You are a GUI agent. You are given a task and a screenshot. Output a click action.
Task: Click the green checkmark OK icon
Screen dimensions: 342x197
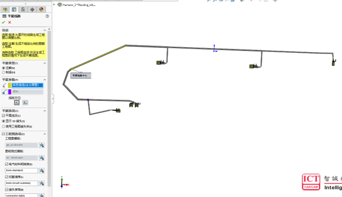[x=3, y=22]
